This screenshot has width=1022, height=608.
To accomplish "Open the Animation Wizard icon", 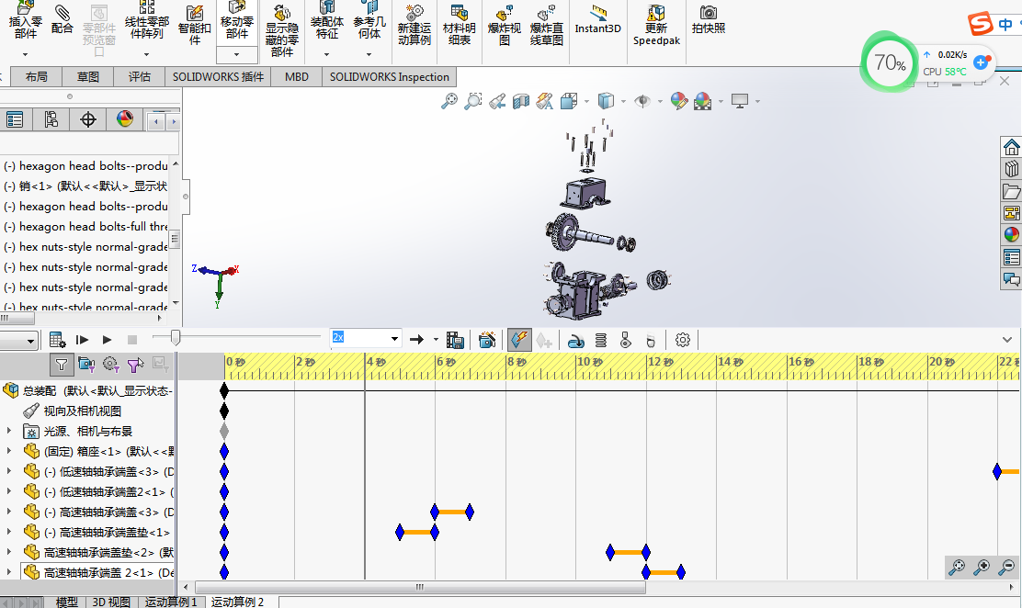I will point(487,340).
